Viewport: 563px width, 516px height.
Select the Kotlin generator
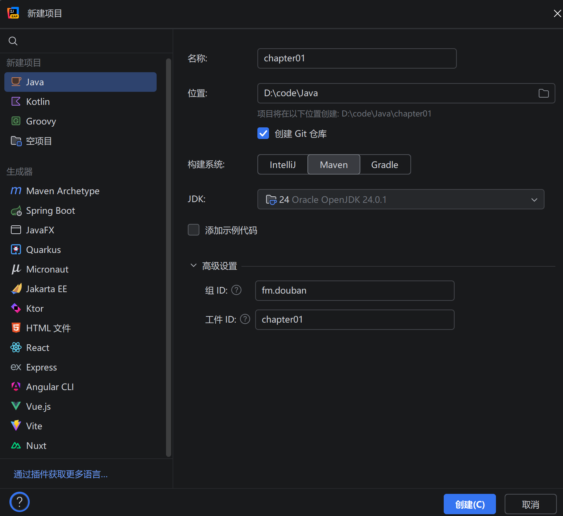(38, 102)
